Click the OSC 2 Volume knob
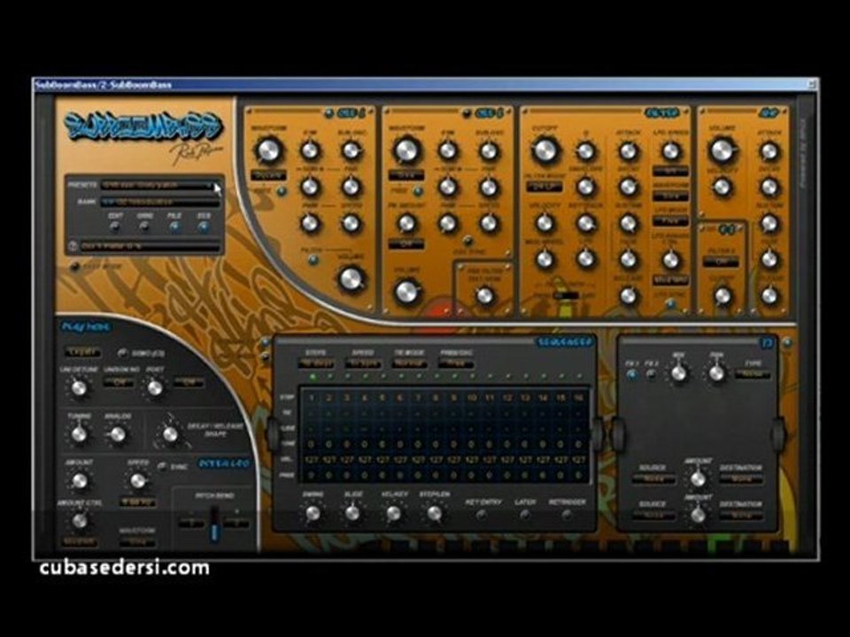850x637 pixels. [406, 292]
